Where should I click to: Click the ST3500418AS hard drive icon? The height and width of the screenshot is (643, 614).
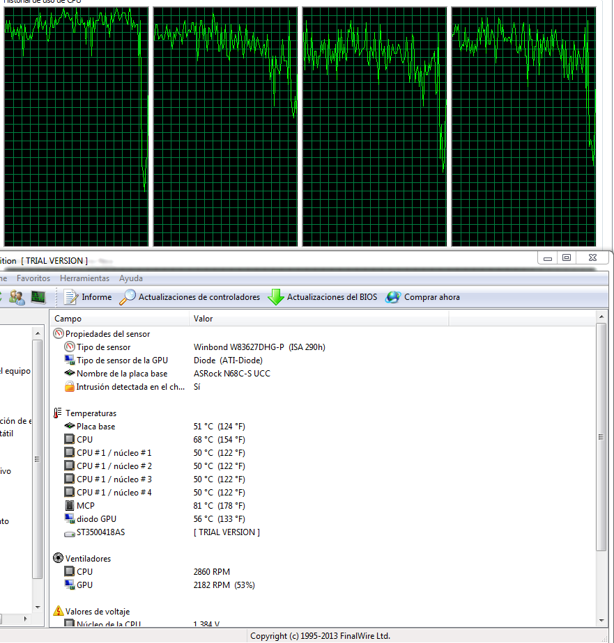[x=70, y=532]
